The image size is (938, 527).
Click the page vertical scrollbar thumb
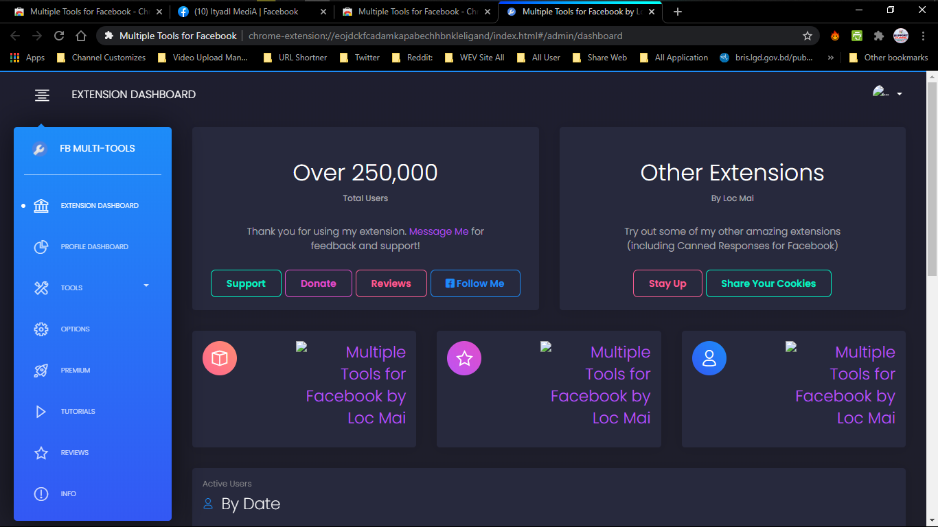coord(932,178)
